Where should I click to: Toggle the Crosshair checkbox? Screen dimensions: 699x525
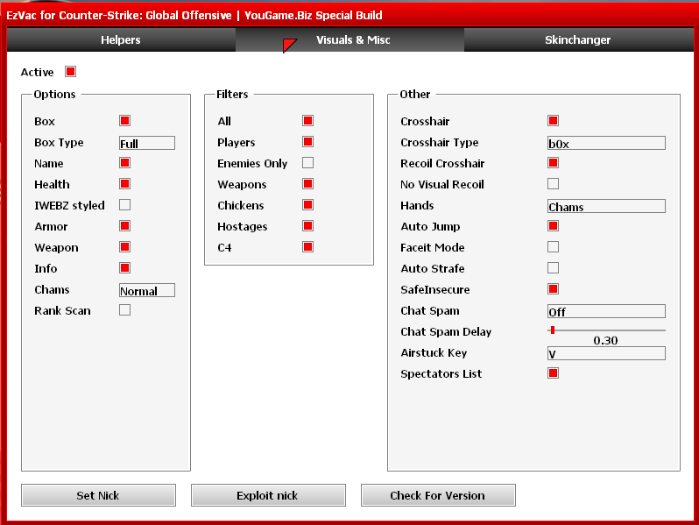pyautogui.click(x=554, y=120)
